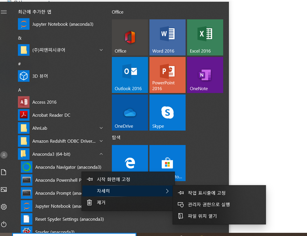Open the 자세히 submenu
Screen dimensions: 307x236
128,191
